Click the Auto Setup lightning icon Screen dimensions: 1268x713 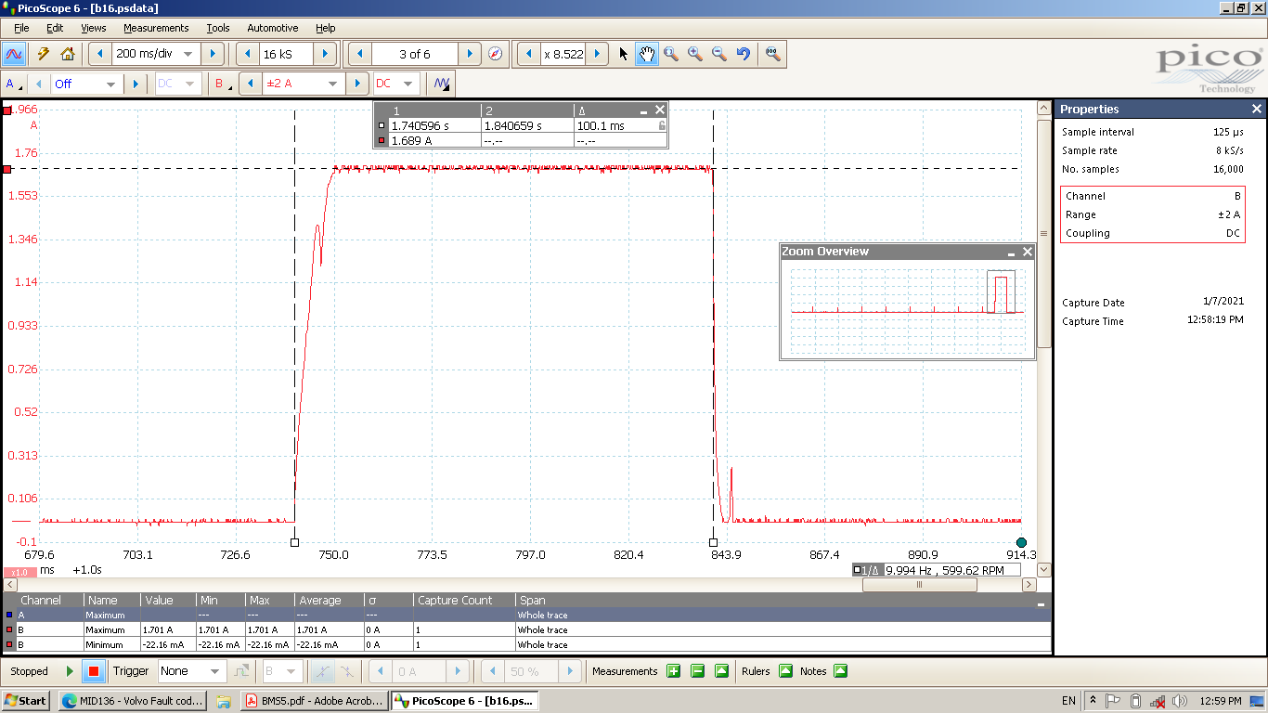[43, 54]
